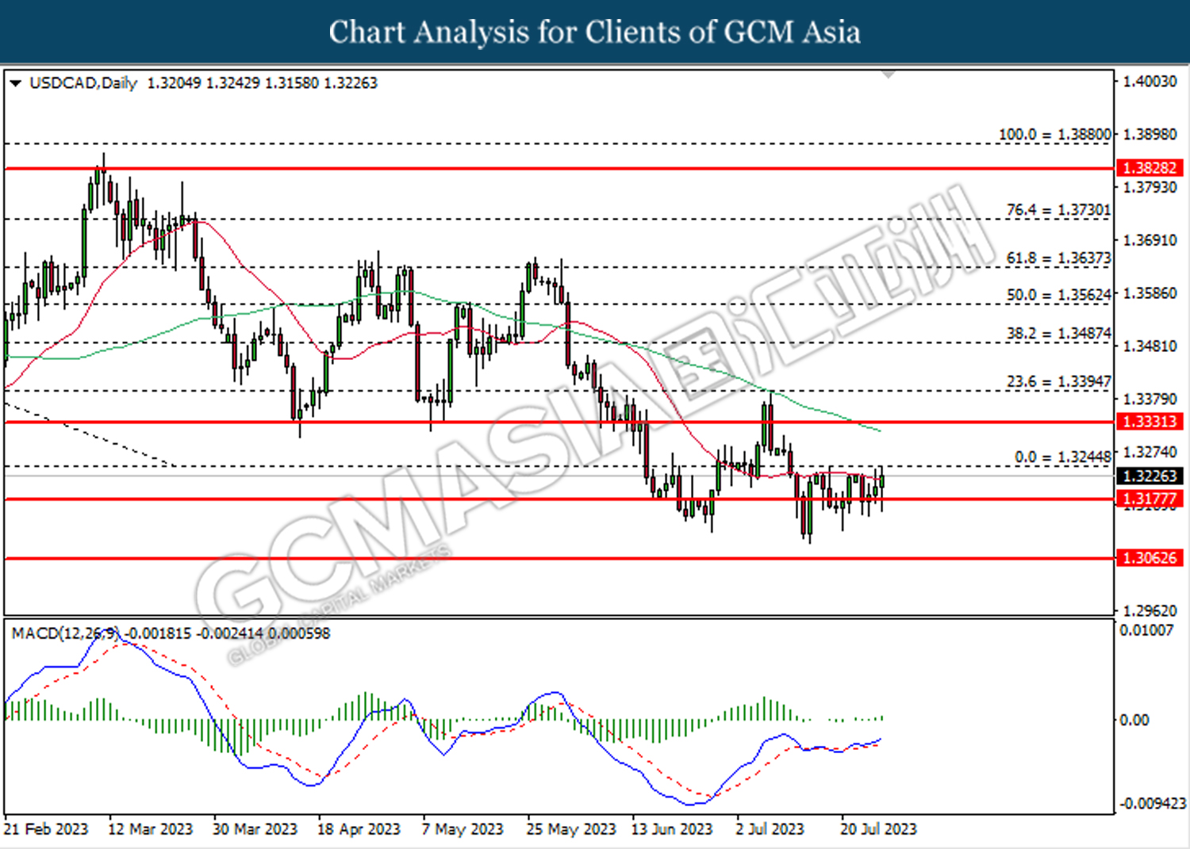Click the 21 Feb 2023 date label
Viewport: 1190px width, 849px height.
pyautogui.click(x=46, y=829)
